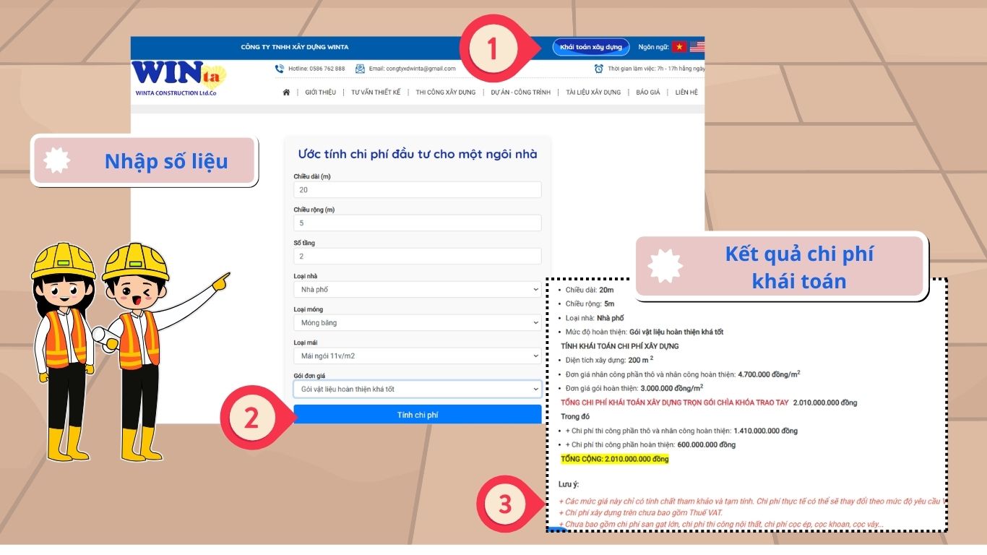987x555 pixels.
Task: Navigate to THI CÔNG XÂY DỰNG menu
Action: pyautogui.click(x=446, y=92)
